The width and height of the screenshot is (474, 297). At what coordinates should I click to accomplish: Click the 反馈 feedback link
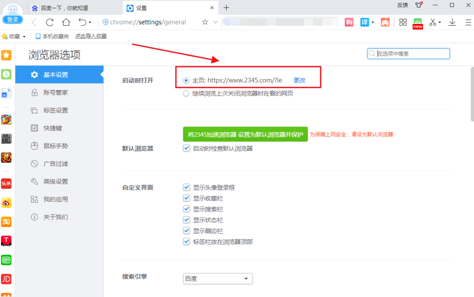[x=402, y=5]
